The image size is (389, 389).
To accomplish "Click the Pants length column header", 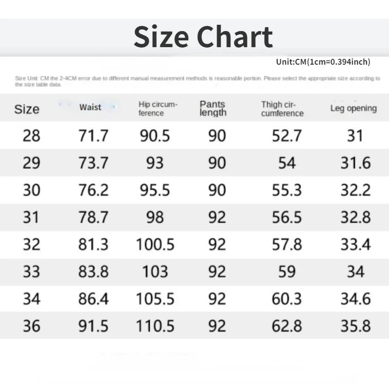I will click(213, 108).
